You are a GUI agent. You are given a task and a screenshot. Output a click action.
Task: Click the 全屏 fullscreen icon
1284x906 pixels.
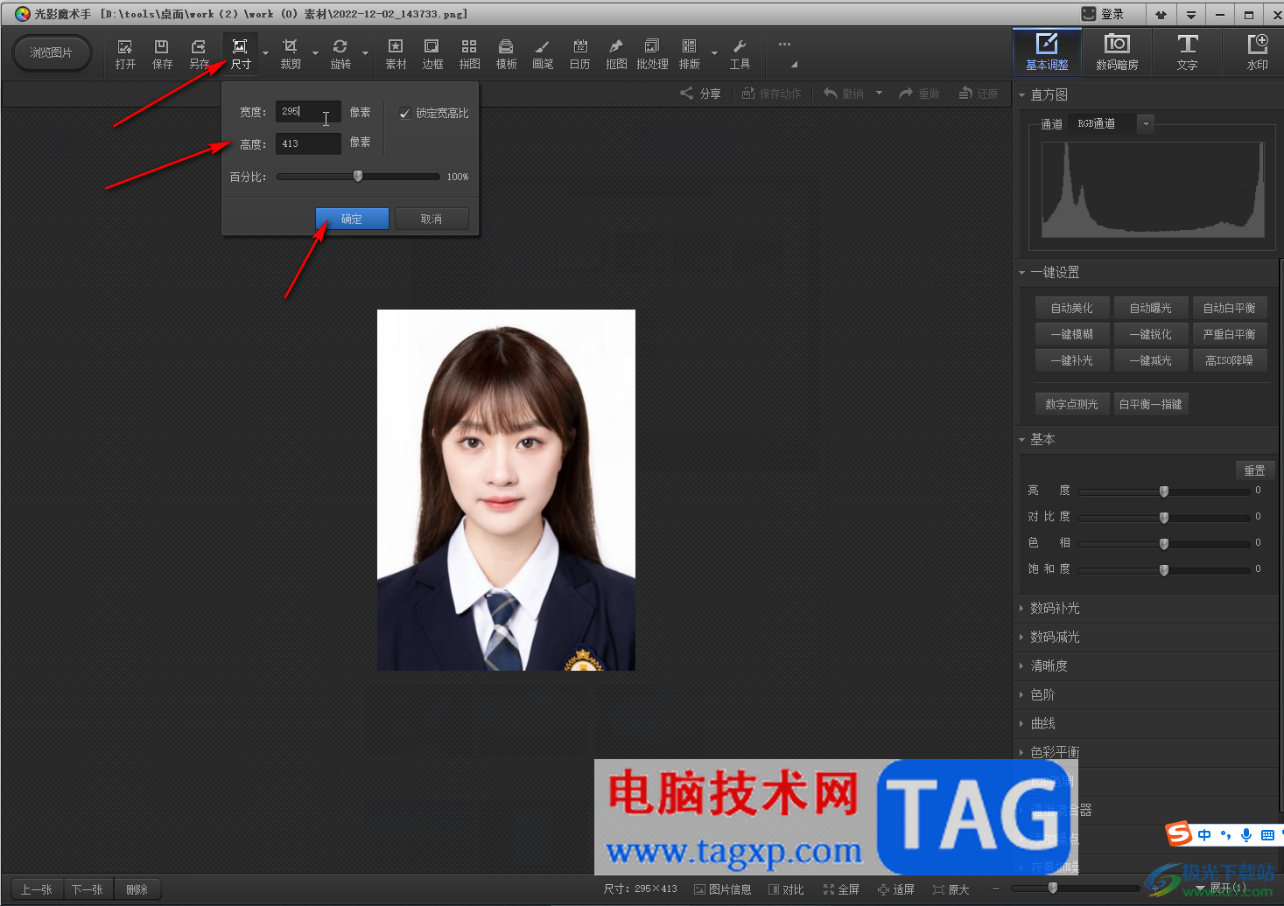coord(841,889)
